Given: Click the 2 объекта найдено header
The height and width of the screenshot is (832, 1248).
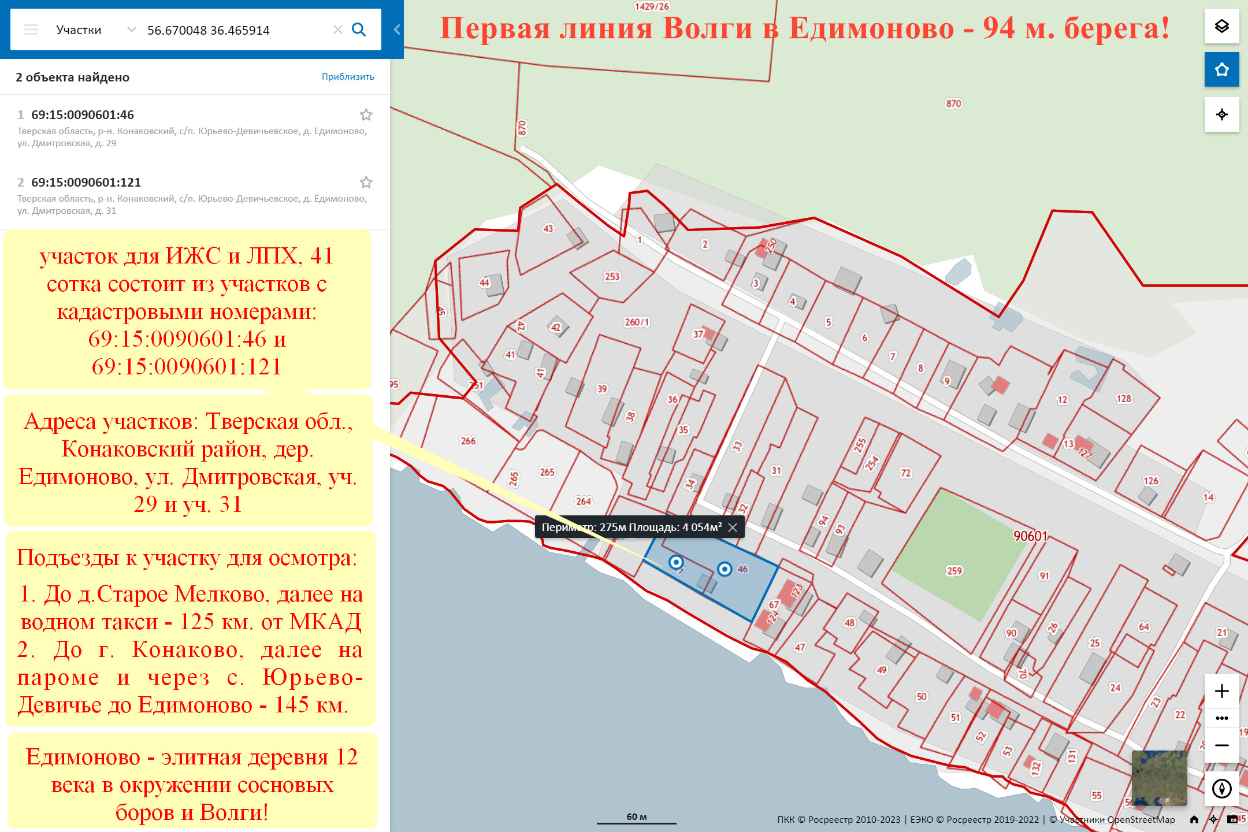Looking at the screenshot, I should point(72,77).
